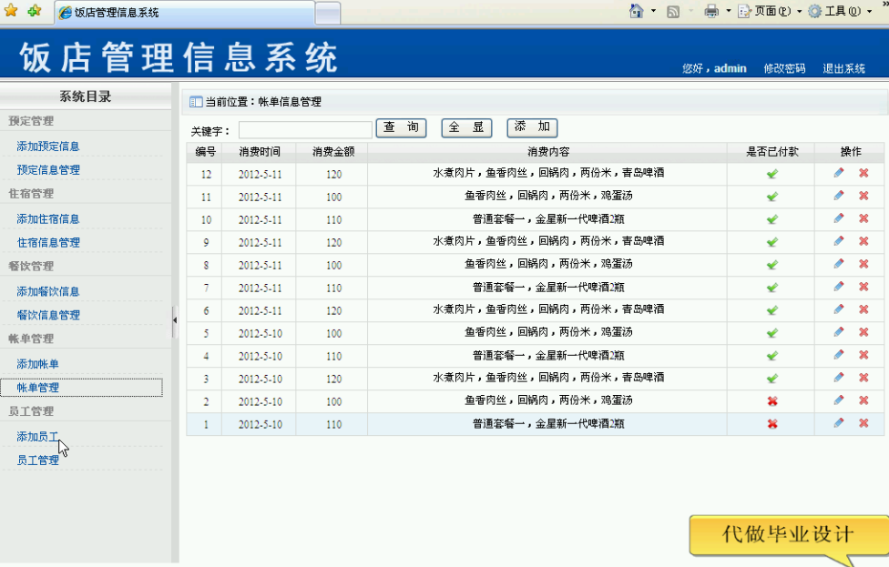
Task: Open 员工管理 in sidebar
Action: [37, 461]
